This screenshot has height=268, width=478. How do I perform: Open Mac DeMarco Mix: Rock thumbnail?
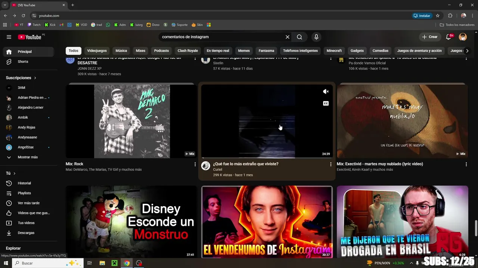coord(131,121)
